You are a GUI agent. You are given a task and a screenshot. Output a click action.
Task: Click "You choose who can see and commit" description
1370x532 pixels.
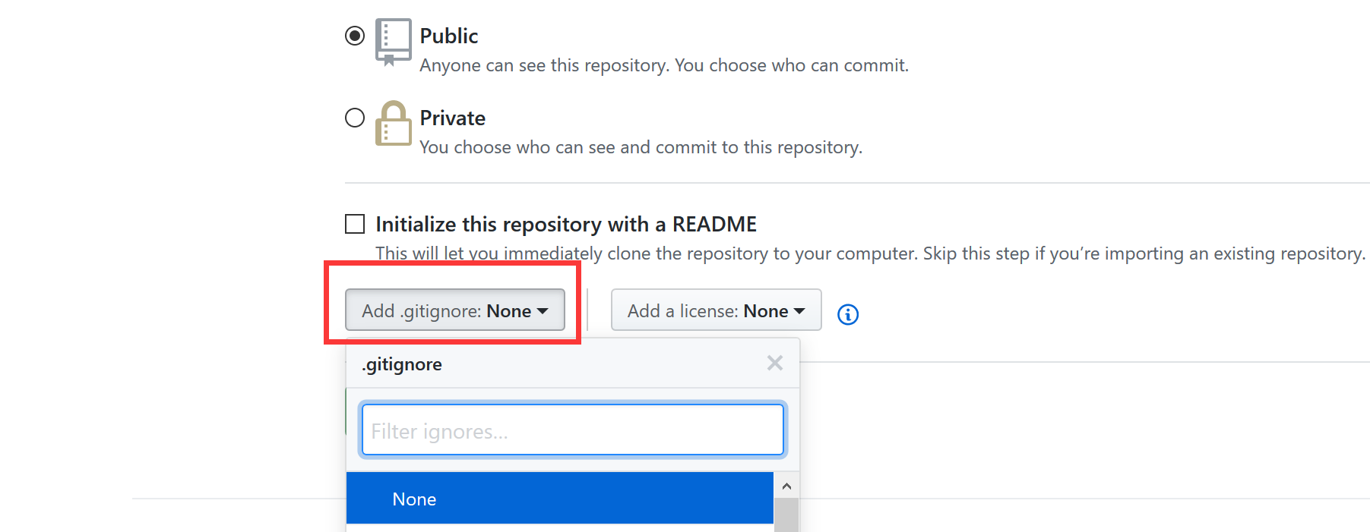[x=641, y=147]
